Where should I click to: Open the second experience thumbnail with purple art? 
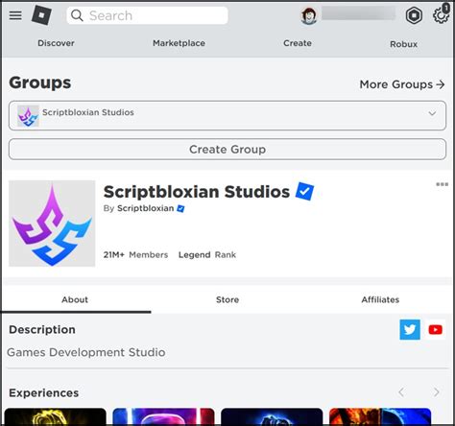(163, 416)
